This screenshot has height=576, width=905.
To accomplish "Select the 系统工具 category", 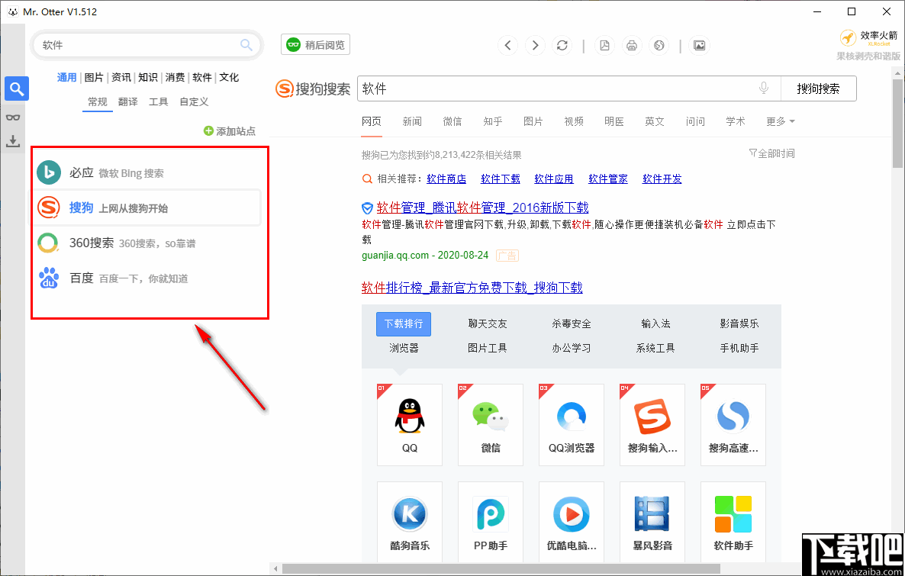I will (x=655, y=348).
